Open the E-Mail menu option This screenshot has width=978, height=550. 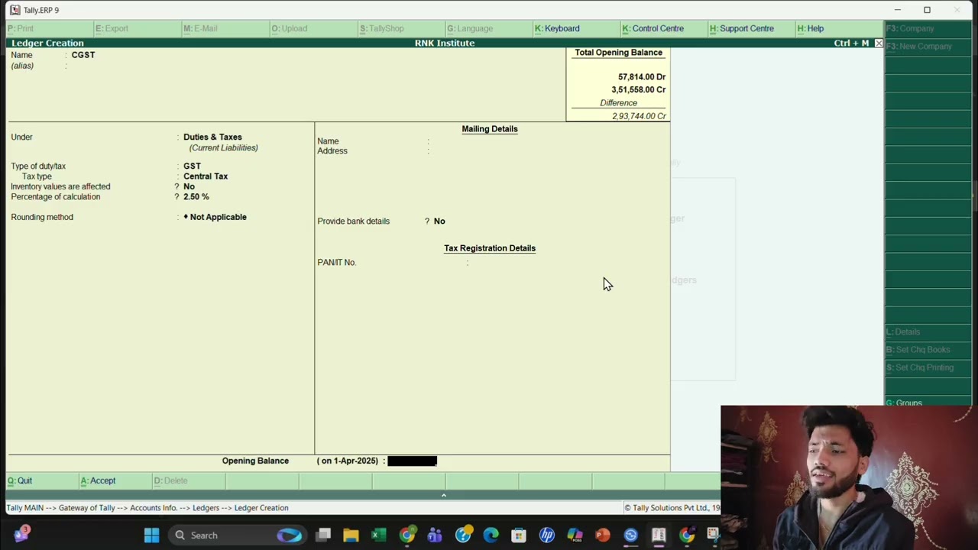[x=200, y=28]
